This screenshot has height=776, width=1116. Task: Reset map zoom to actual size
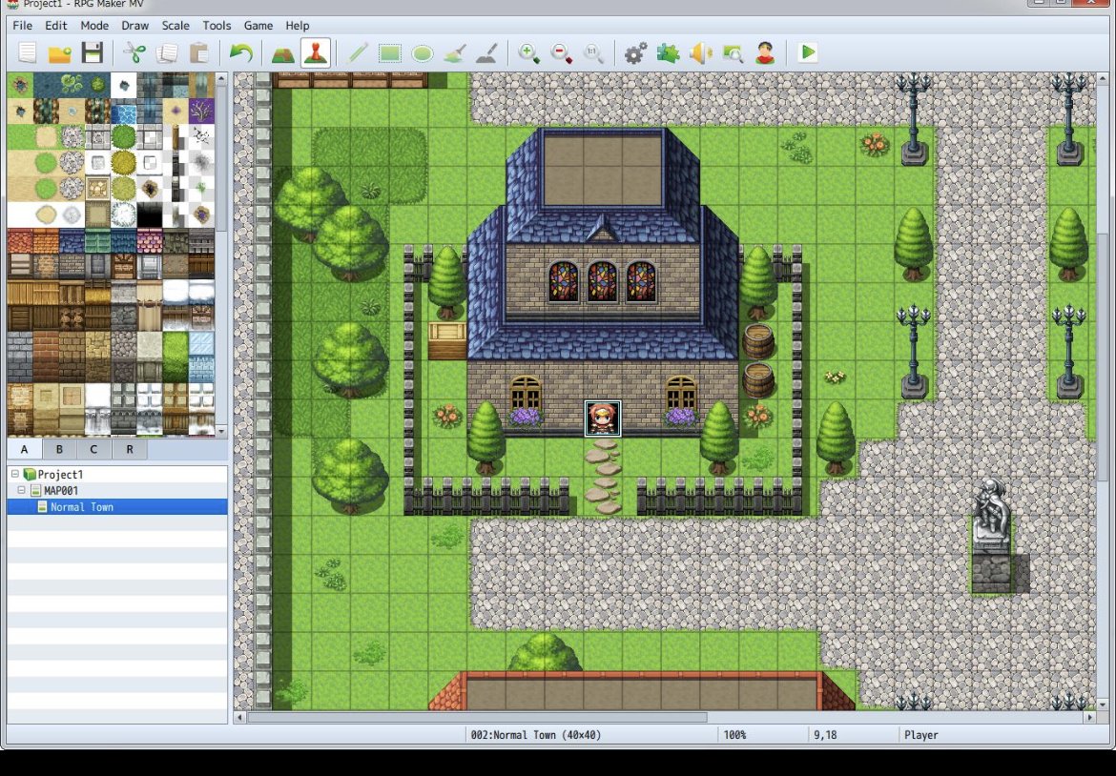593,53
